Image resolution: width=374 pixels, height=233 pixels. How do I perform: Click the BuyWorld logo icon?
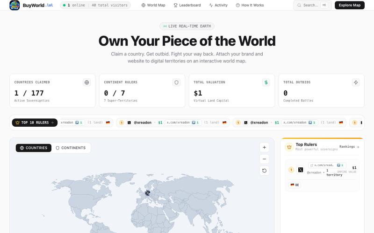coord(14,5)
